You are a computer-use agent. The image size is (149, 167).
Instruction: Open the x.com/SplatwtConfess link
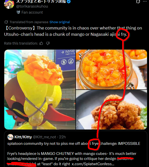[93, 164]
